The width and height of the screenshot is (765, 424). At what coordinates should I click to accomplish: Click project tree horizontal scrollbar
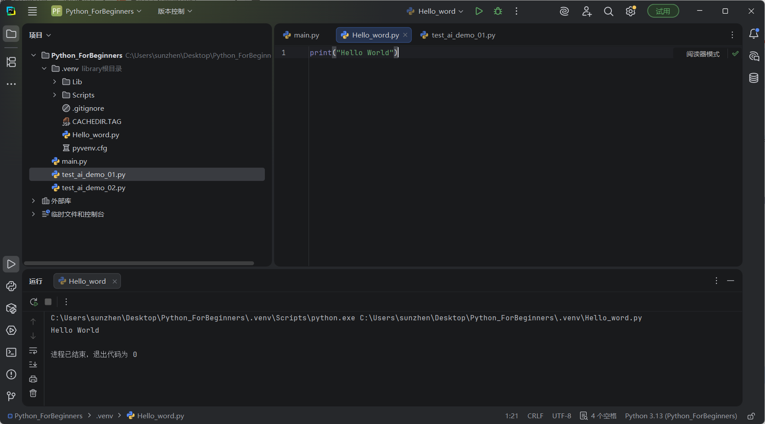pyautogui.click(x=139, y=263)
